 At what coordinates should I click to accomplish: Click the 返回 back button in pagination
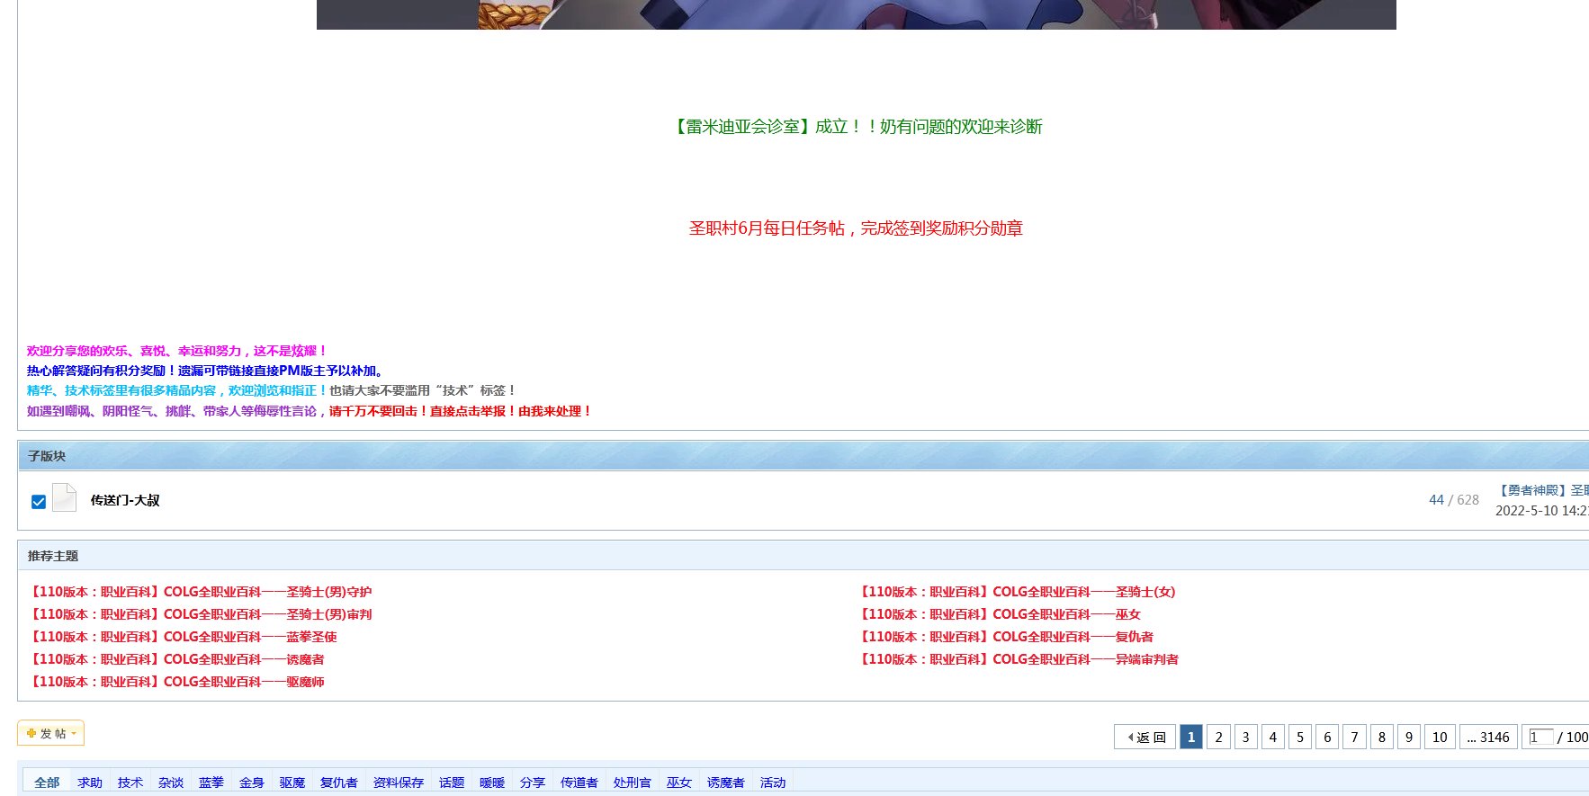[1145, 737]
